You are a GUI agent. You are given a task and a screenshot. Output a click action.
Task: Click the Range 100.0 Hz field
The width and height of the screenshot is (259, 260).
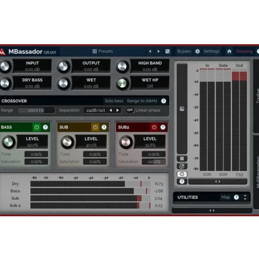[36, 110]
